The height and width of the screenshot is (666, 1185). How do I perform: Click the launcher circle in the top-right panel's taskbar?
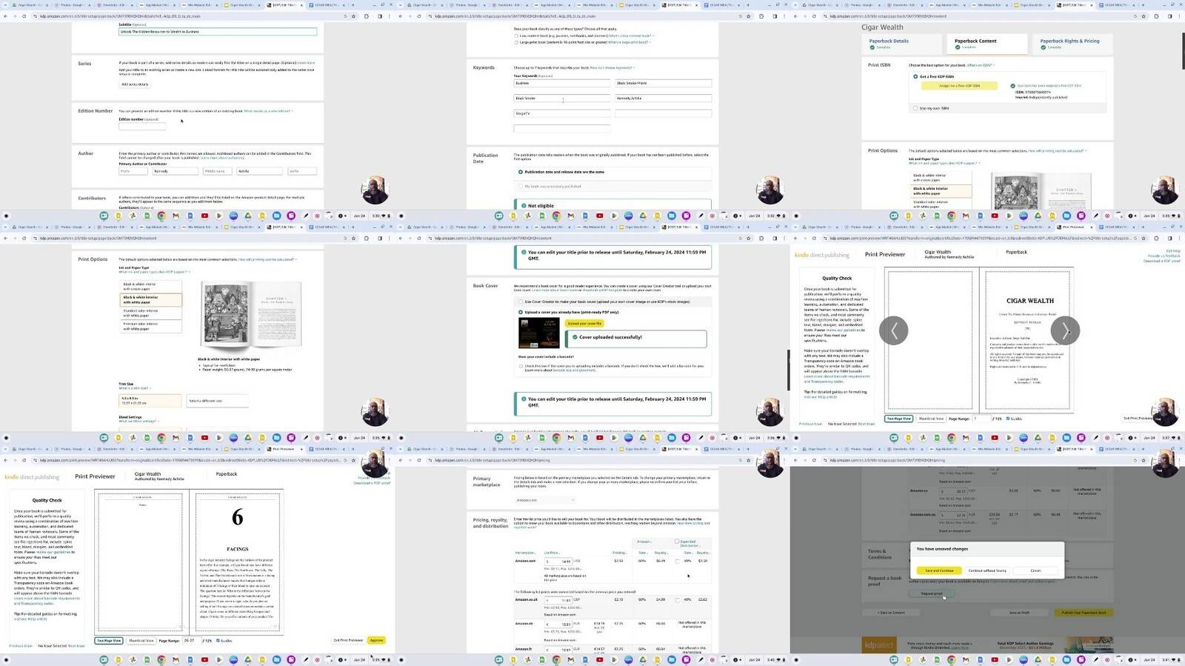tap(796, 216)
